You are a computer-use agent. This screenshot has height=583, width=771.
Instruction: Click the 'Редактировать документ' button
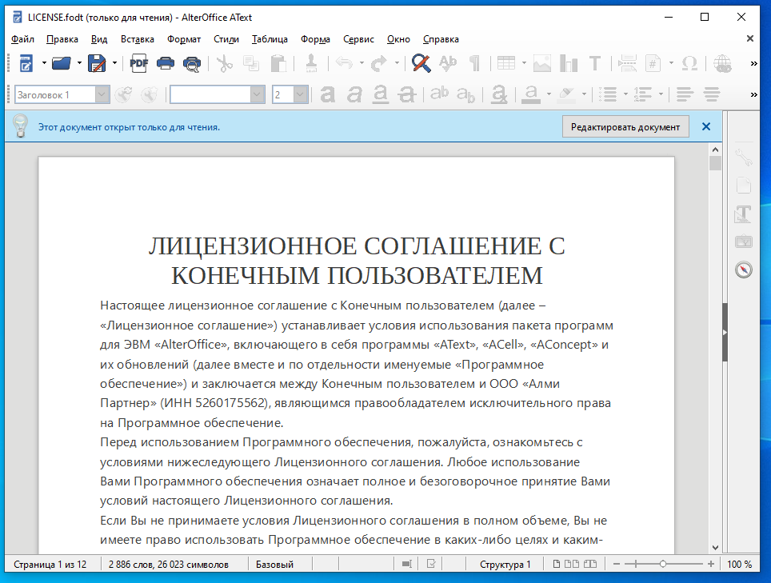(625, 126)
